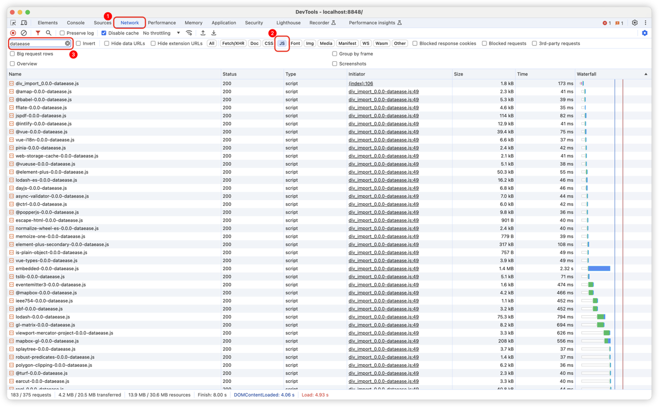Switch to the Console tab

tap(76, 23)
